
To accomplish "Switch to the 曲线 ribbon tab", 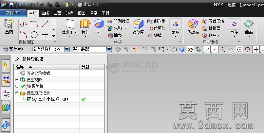I will [x=45, y=13].
